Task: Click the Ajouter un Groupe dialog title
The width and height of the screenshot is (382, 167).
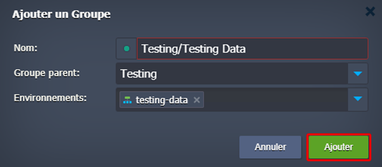Action: pos(61,15)
